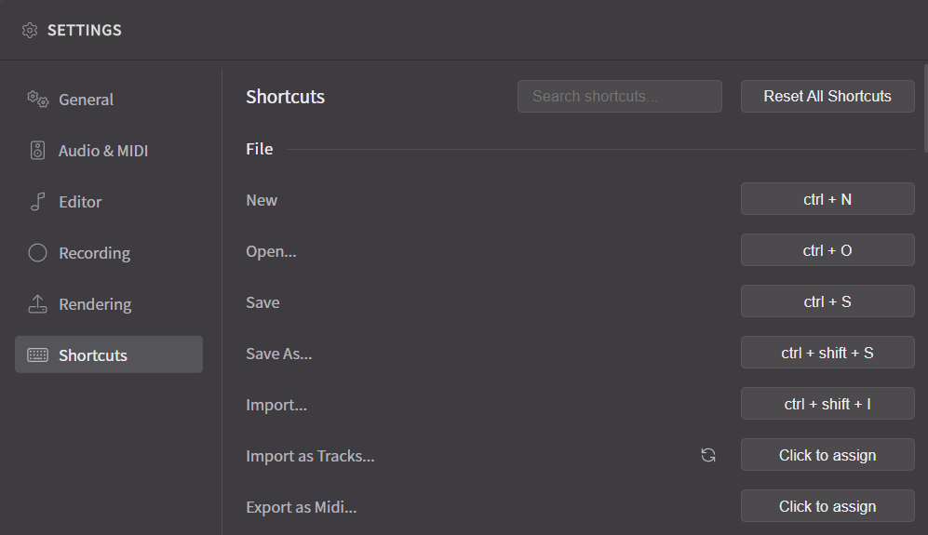
Task: Click the Shortcuts keyboard icon
Action: tap(37, 355)
